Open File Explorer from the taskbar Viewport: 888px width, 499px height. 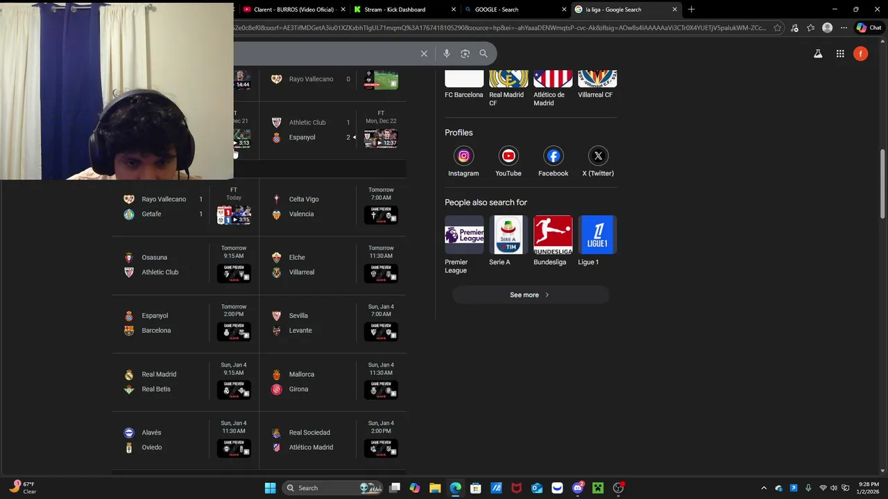point(435,488)
